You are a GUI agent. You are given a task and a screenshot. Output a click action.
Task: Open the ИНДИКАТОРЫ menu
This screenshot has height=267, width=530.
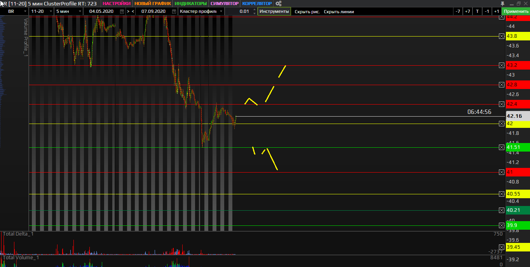[x=191, y=3]
